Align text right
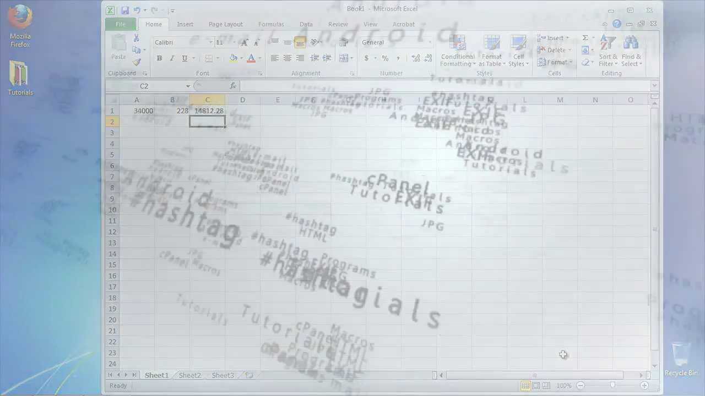The height and width of the screenshot is (396, 705). [x=300, y=58]
